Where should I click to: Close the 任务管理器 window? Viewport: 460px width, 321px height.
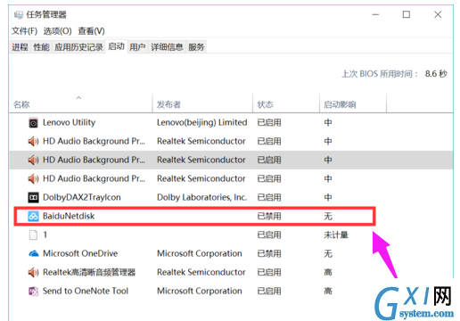[x=438, y=14]
